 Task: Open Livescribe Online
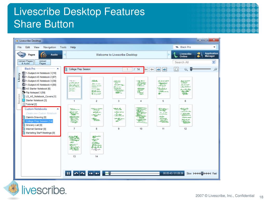(x=183, y=55)
